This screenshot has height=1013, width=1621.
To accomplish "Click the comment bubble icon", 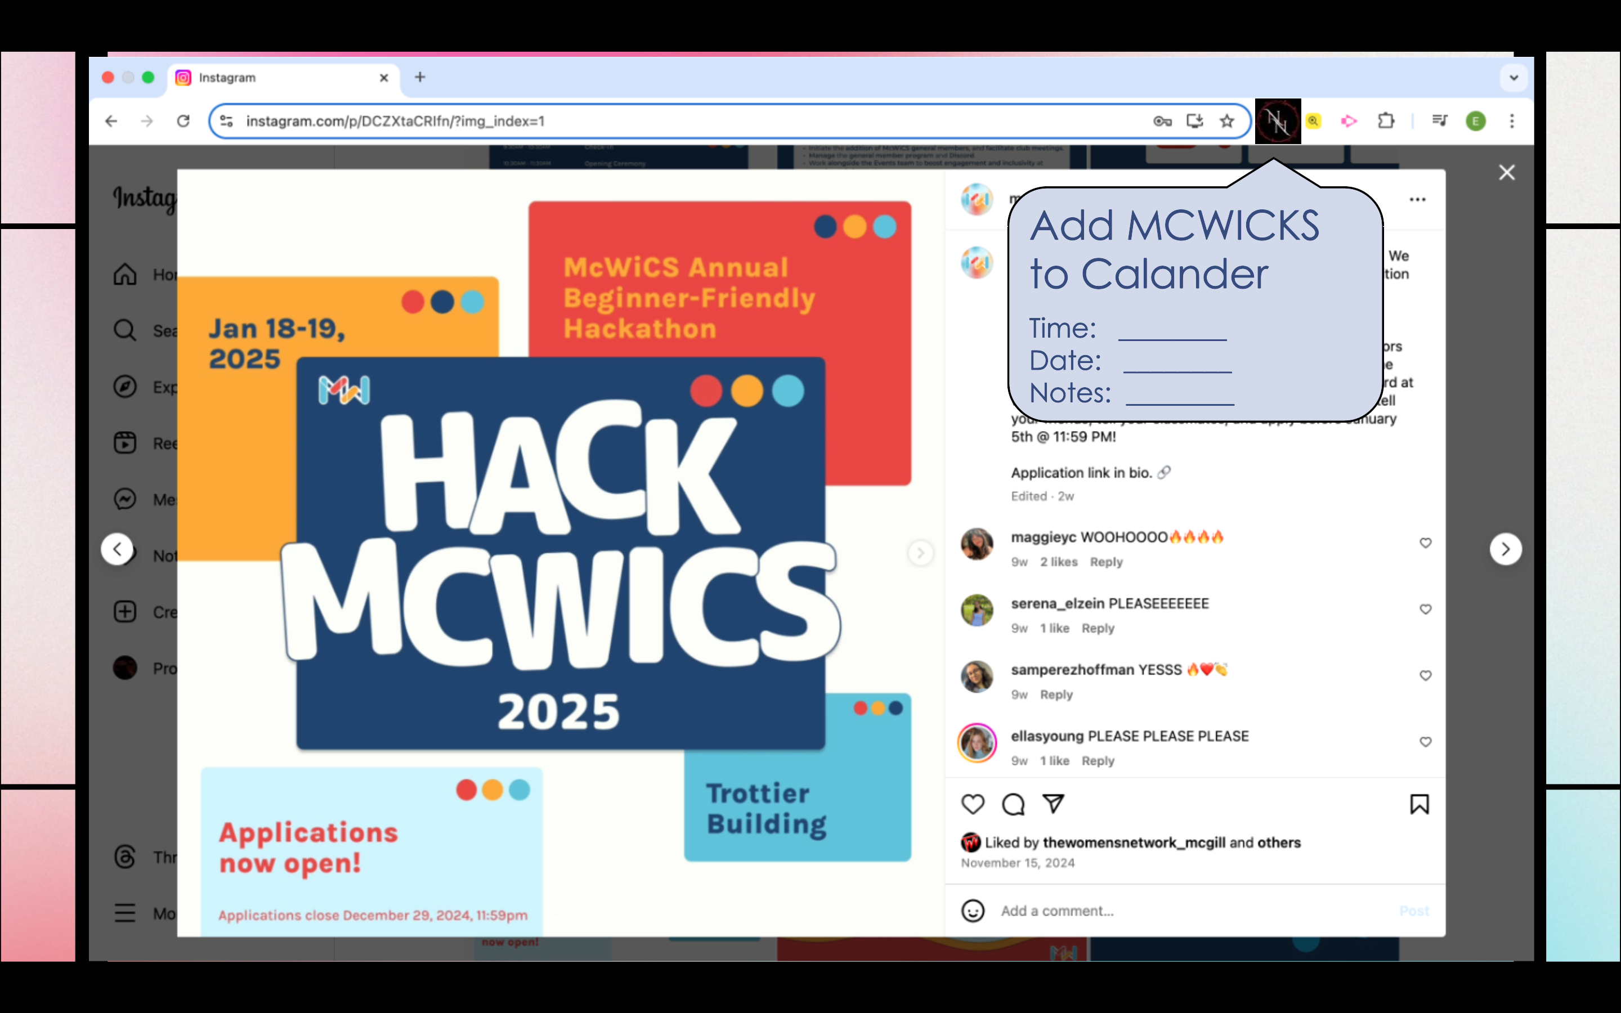I will pyautogui.click(x=1013, y=804).
